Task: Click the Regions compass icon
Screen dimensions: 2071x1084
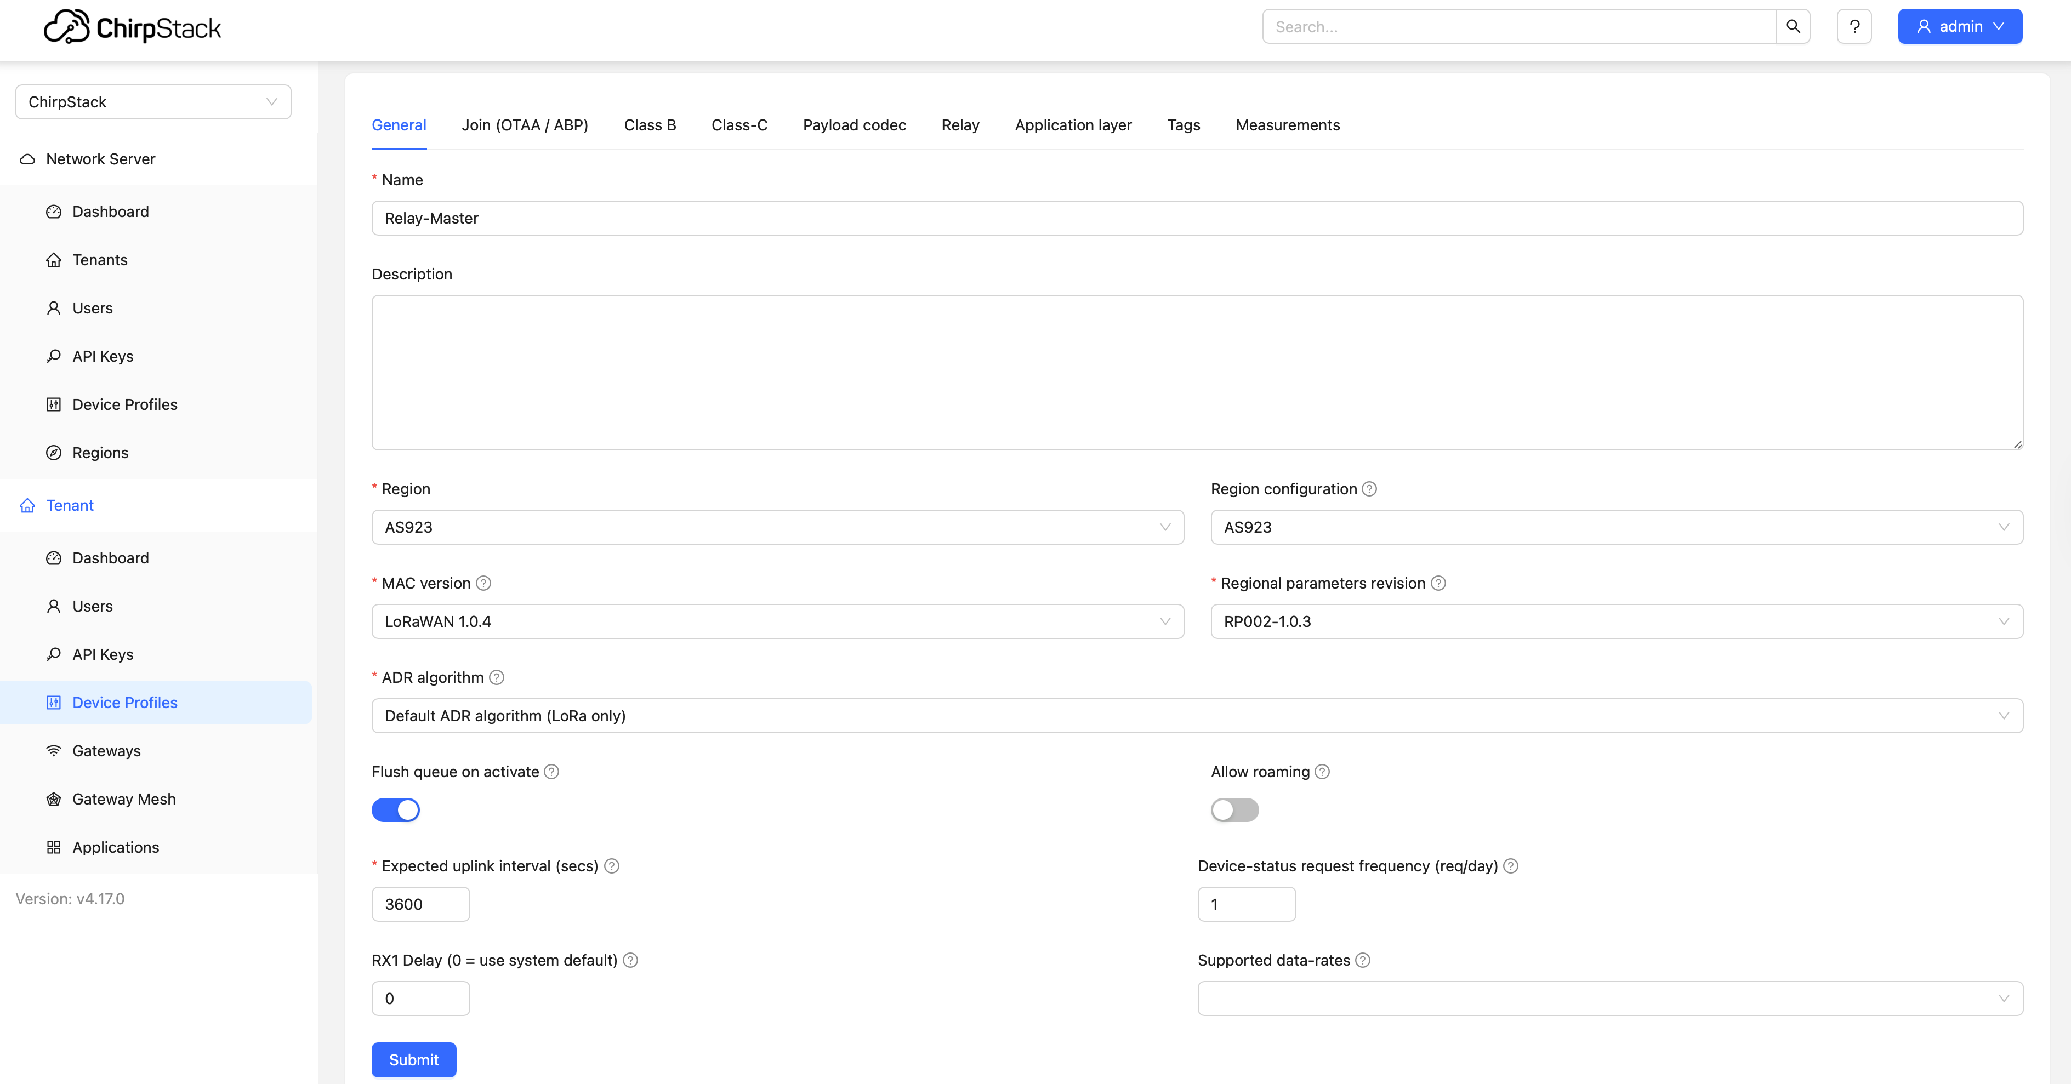Action: (54, 453)
